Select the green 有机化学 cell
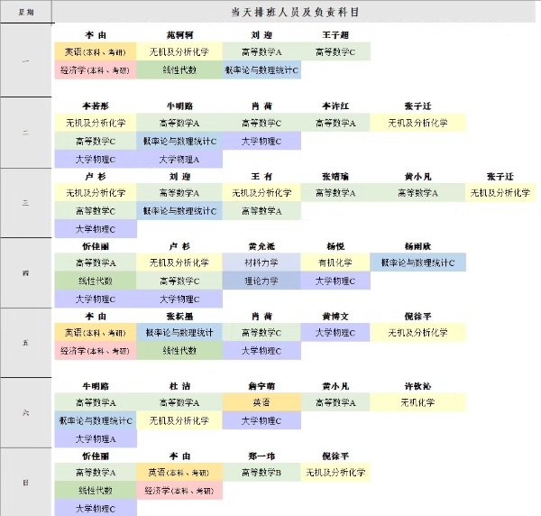Image resolution: width=541 pixels, height=516 pixels. [335, 263]
